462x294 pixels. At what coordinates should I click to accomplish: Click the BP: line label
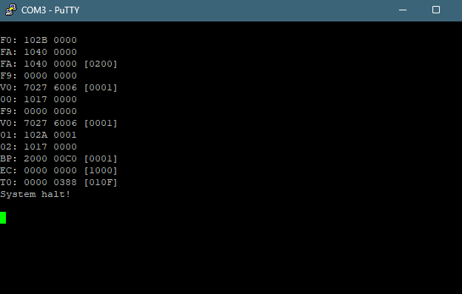coord(9,158)
